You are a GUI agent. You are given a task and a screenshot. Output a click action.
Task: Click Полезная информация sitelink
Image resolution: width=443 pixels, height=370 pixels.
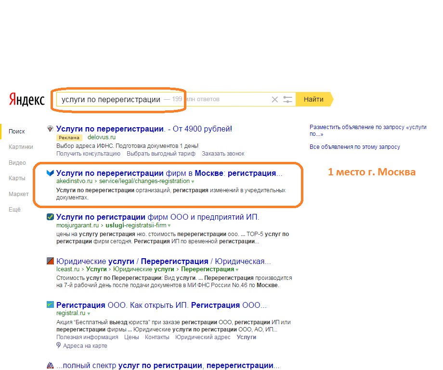click(87, 337)
